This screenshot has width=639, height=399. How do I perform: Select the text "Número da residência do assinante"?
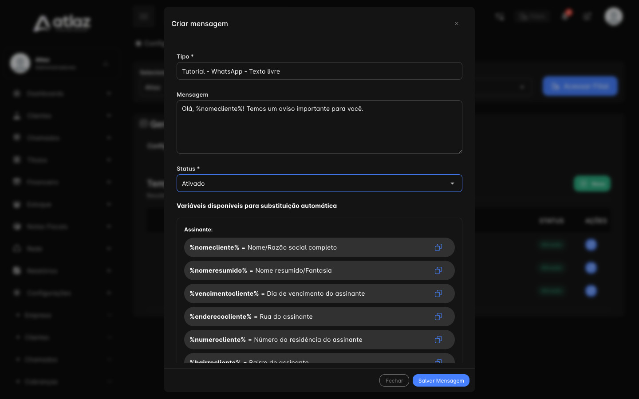coord(308,340)
